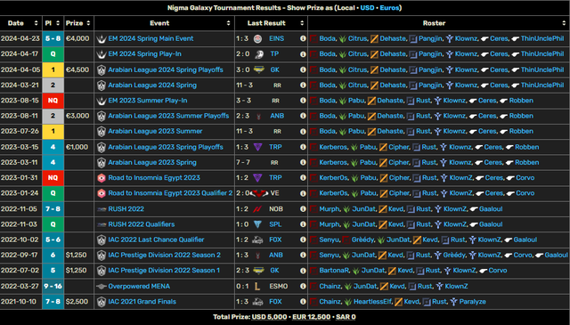
Task: Click Overpowered MENA event icon
Action: tap(102, 286)
